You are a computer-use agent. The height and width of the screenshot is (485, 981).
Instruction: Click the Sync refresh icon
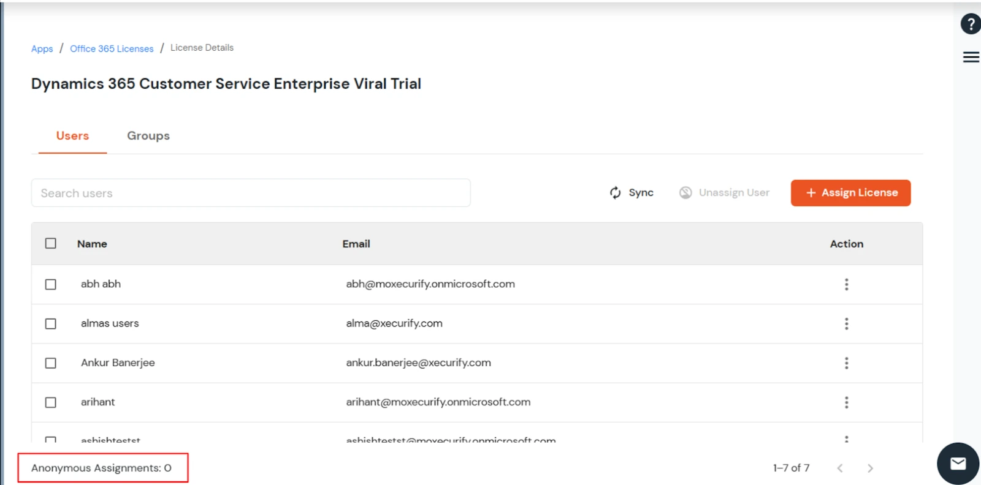[616, 193]
